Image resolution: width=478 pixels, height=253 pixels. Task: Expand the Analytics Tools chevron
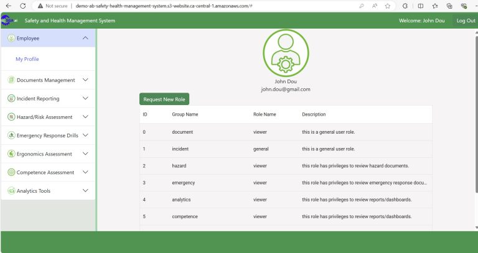click(85, 191)
